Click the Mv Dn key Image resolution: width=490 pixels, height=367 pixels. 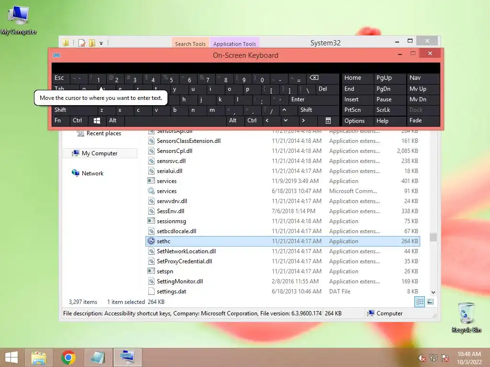(x=423, y=99)
